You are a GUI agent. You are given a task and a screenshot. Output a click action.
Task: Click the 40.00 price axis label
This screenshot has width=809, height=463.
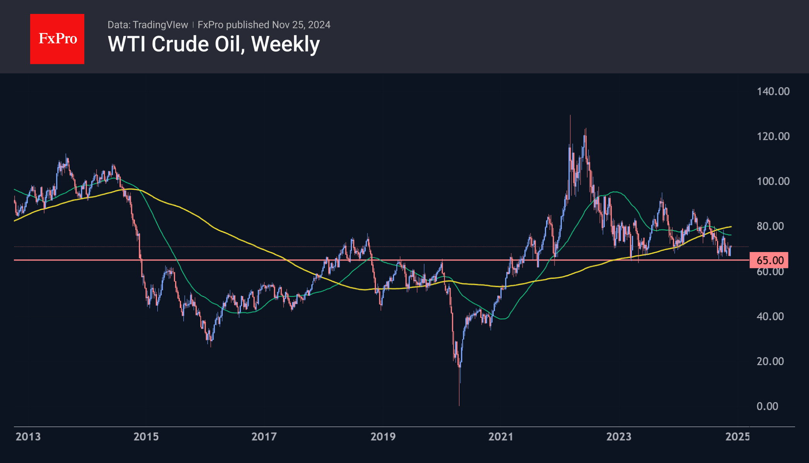point(770,316)
